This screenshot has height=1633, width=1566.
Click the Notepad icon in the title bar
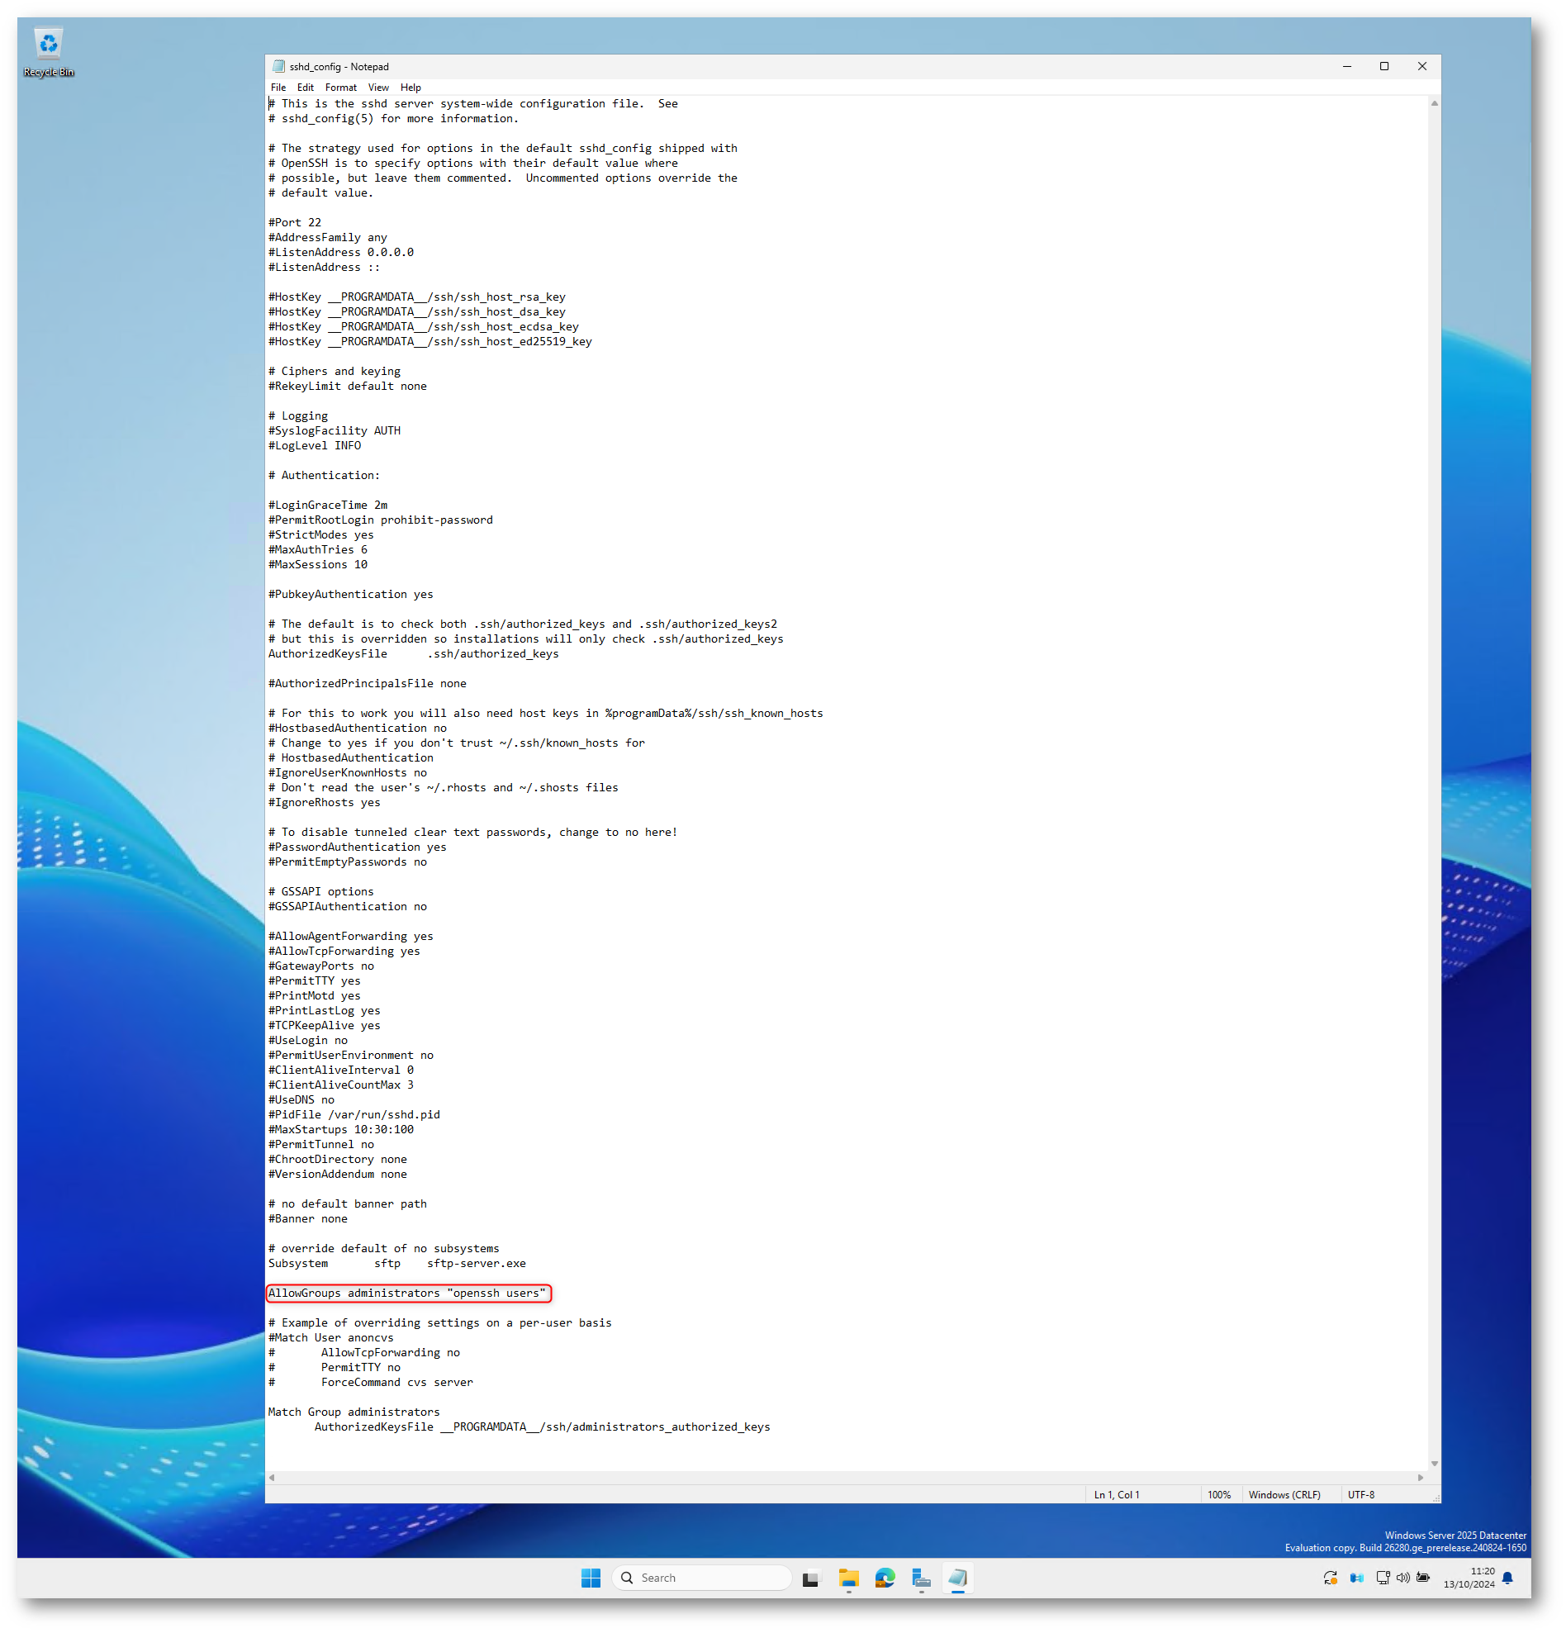[x=278, y=67]
